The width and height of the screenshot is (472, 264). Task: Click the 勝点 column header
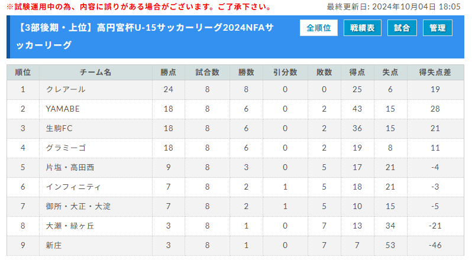[168, 72]
